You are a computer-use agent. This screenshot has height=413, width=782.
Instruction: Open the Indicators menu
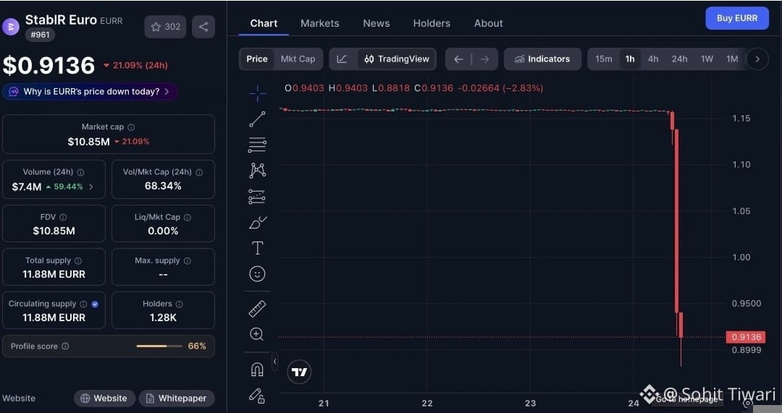542,59
